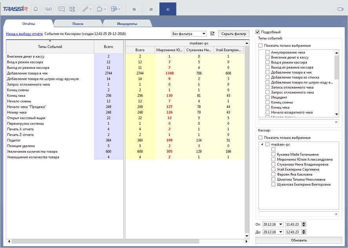Image resolution: width=348 pixels, height=248 pixels.
Task: Open the archive tape icon
Action: point(48,9)
